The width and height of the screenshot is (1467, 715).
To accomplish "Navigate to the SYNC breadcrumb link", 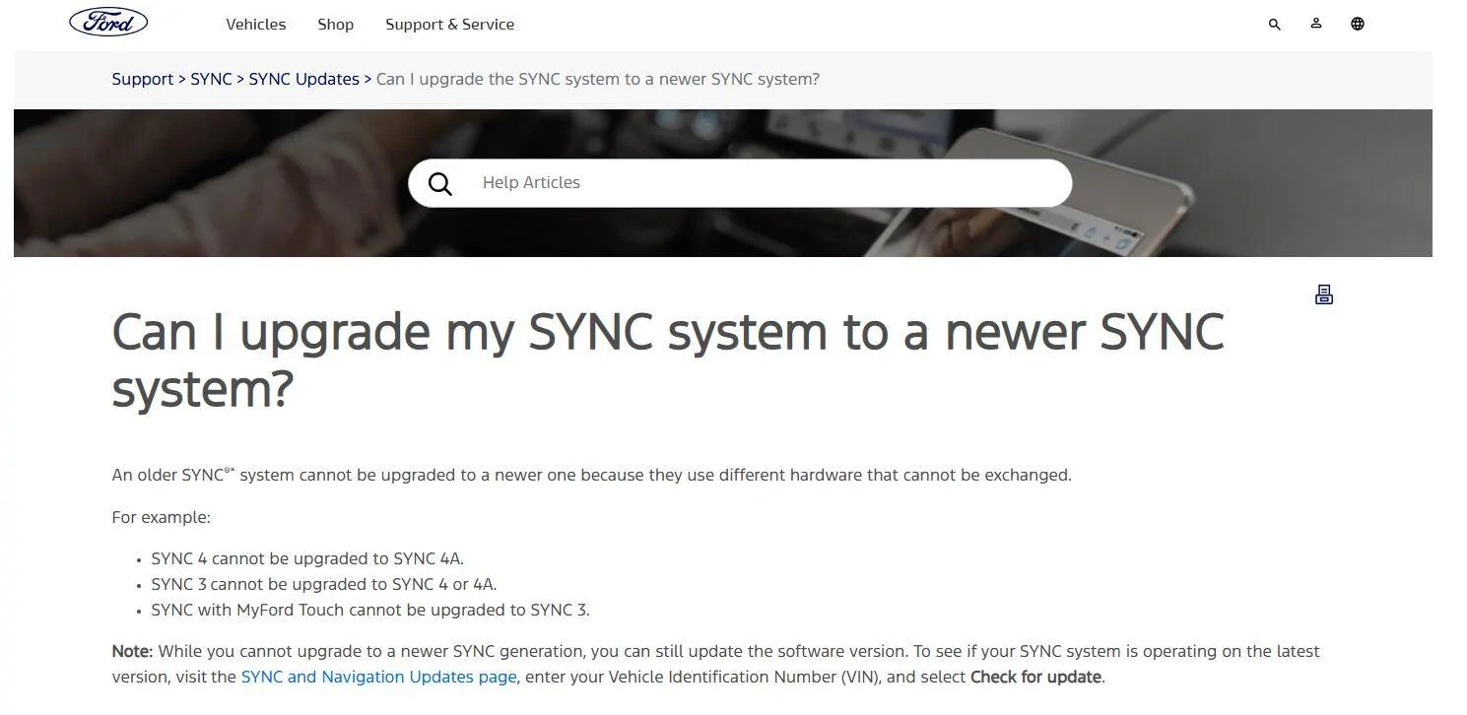I will click(x=211, y=79).
